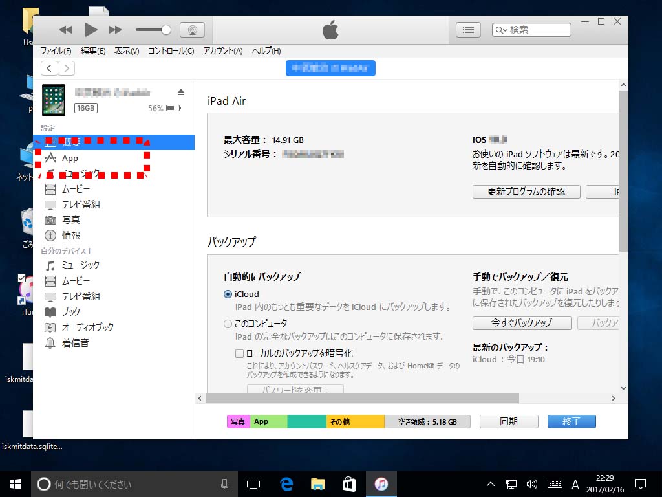The width and height of the screenshot is (662, 497).
Task: Click the 同期 sync button
Action: tap(509, 421)
